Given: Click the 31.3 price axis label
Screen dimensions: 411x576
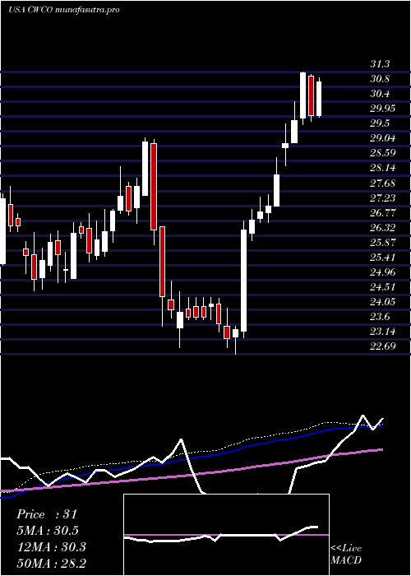Looking at the screenshot, I should [x=380, y=64].
